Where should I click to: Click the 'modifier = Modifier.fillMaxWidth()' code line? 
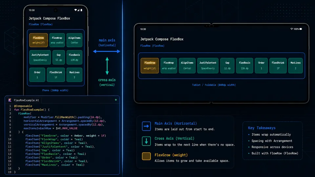point(63,117)
